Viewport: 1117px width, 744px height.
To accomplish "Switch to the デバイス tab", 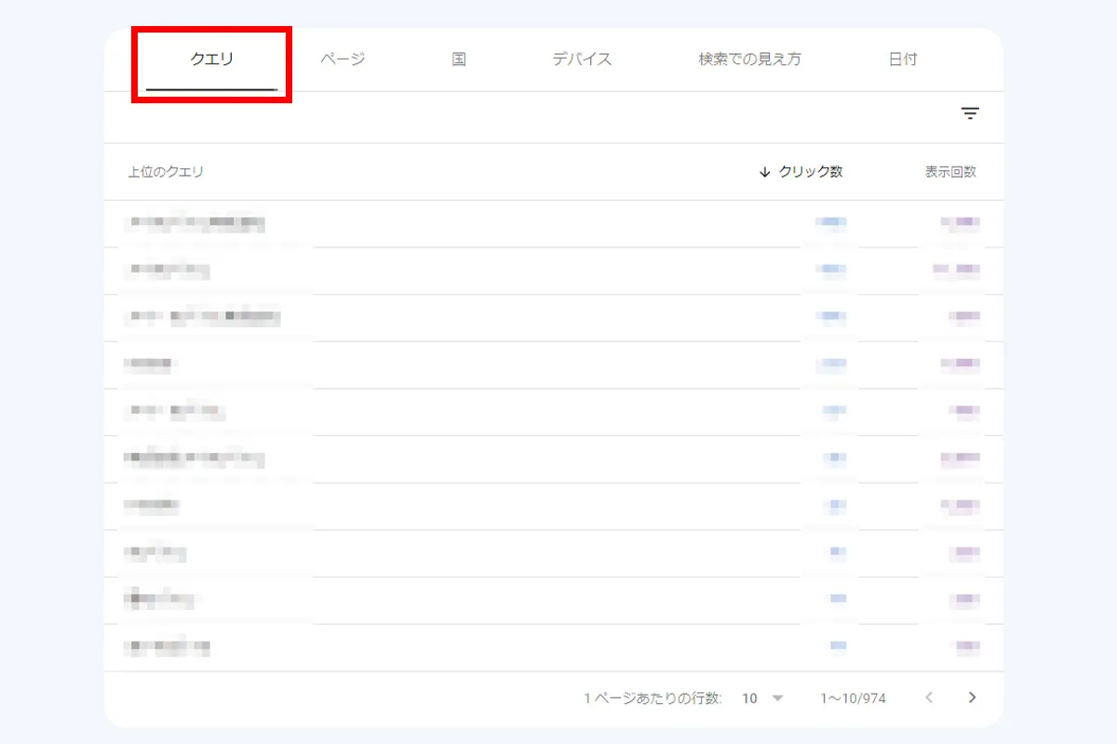I will (581, 58).
